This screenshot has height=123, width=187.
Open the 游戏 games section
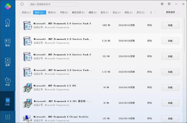tap(8, 43)
